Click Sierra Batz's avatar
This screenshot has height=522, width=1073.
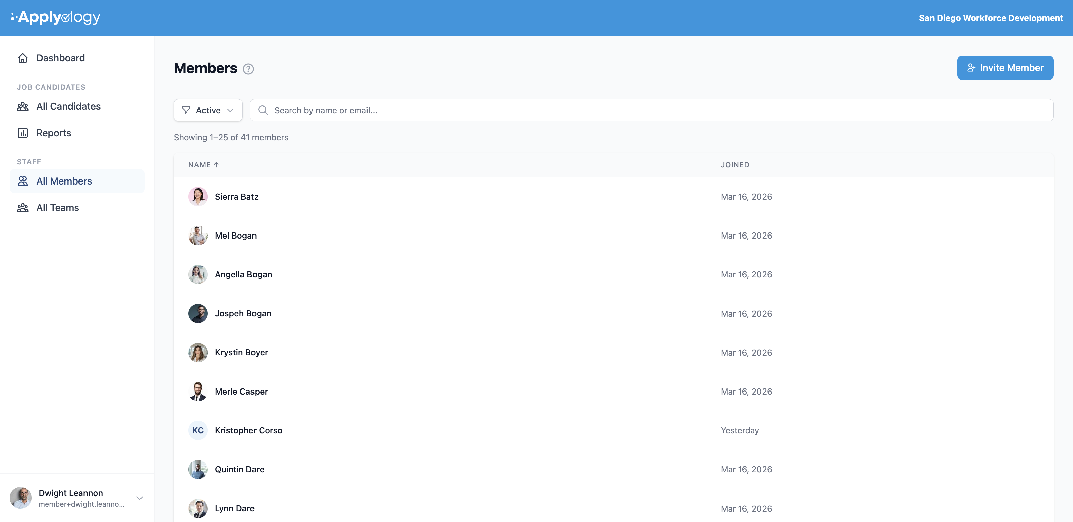pos(198,197)
